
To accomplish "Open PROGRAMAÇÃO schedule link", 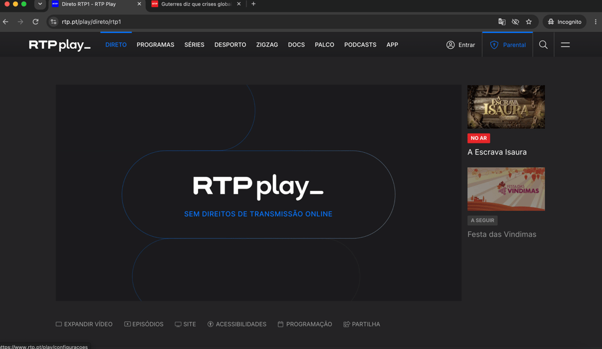I will coord(305,324).
